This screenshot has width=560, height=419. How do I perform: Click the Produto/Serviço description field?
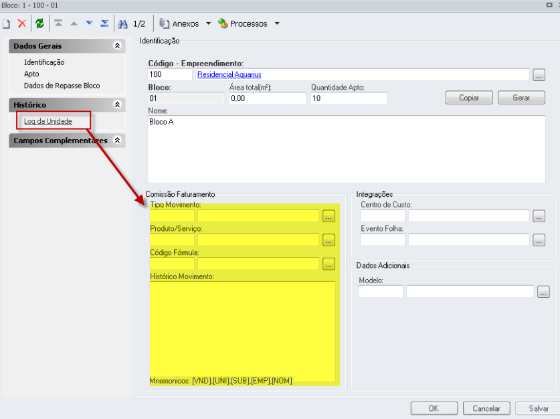258,240
